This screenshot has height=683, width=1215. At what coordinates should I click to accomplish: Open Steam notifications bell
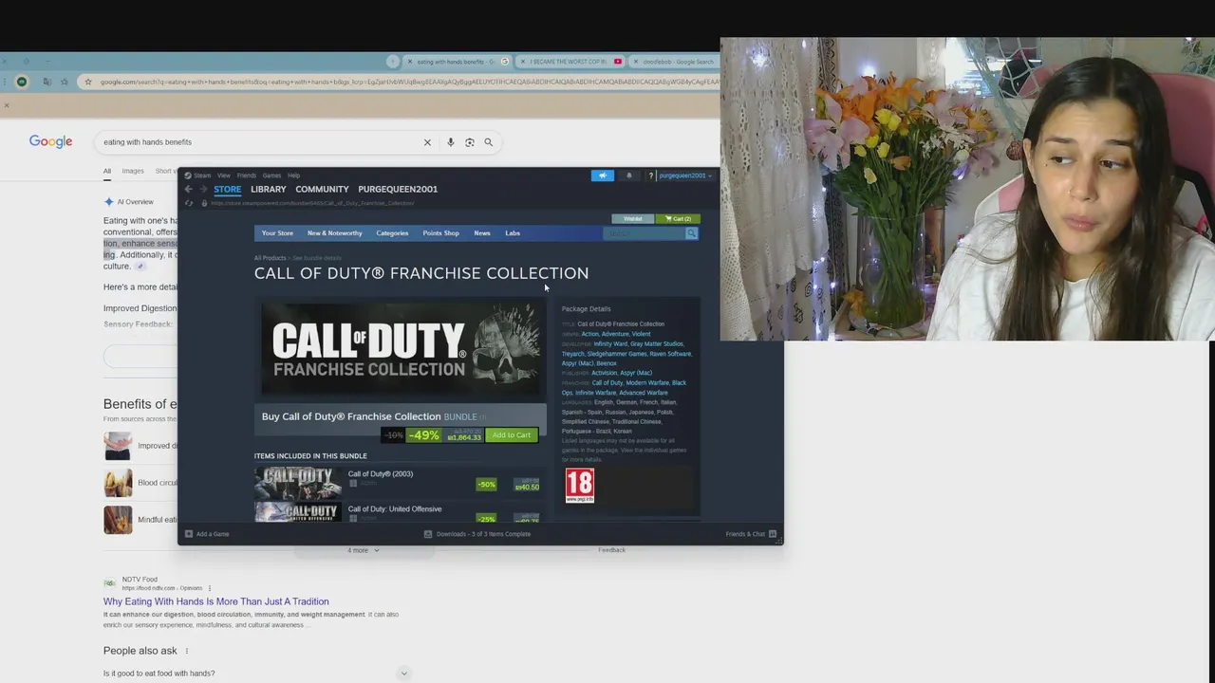628,175
